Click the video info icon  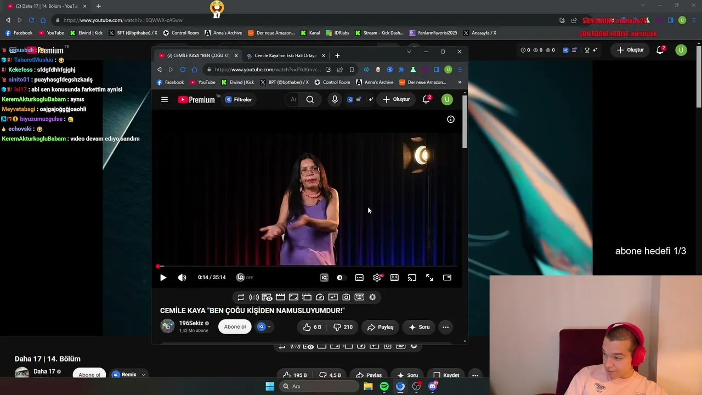(451, 119)
